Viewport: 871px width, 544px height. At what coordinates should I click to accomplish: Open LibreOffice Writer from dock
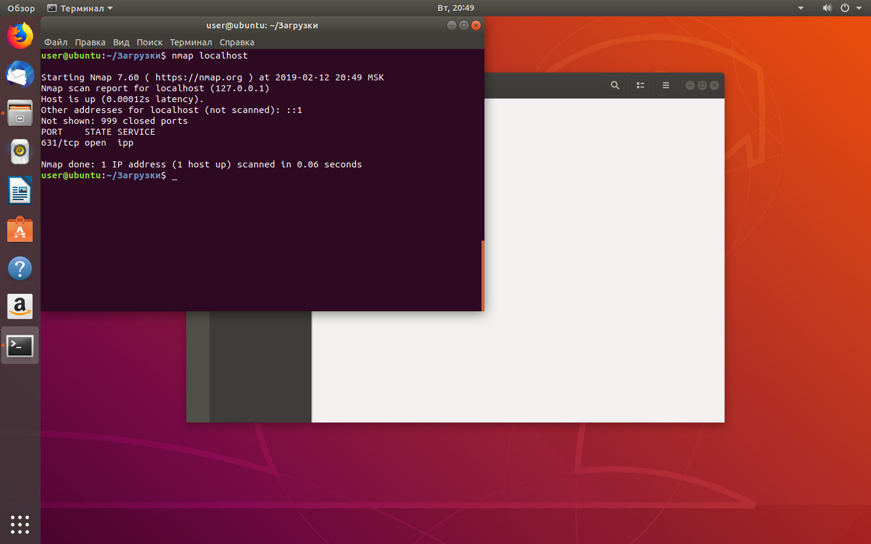click(20, 190)
